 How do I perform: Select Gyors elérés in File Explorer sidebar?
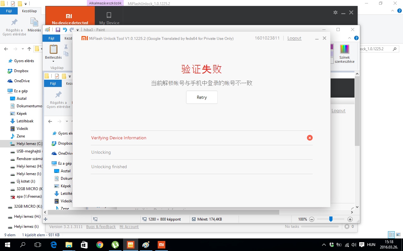click(24, 61)
